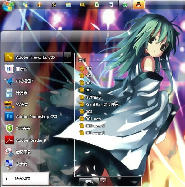The width and height of the screenshot is (185, 187).
Task: Open recent file 002-new-2
Action: point(92,126)
